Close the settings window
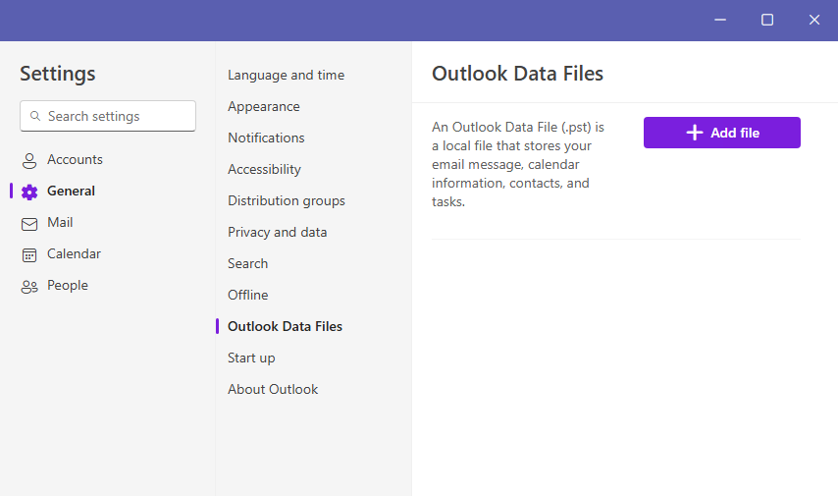 pos(813,20)
